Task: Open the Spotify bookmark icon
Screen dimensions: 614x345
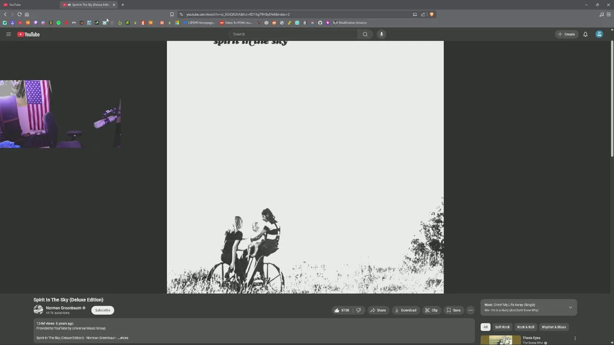Action: tap(59, 23)
